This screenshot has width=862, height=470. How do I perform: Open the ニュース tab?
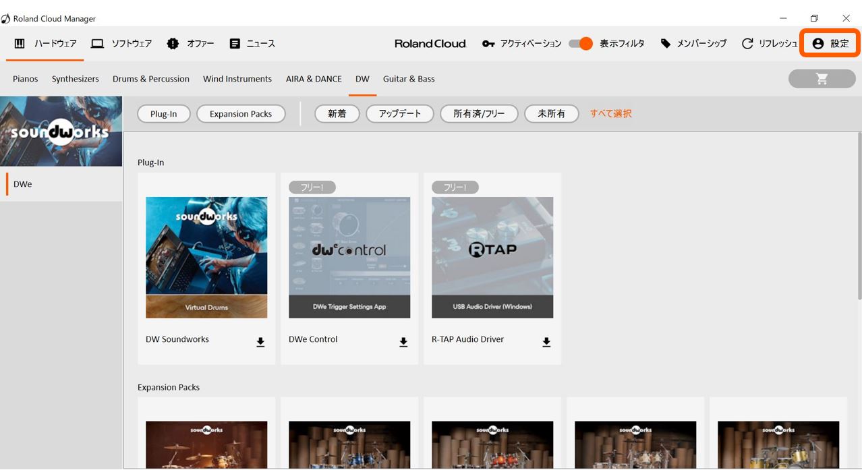click(252, 44)
